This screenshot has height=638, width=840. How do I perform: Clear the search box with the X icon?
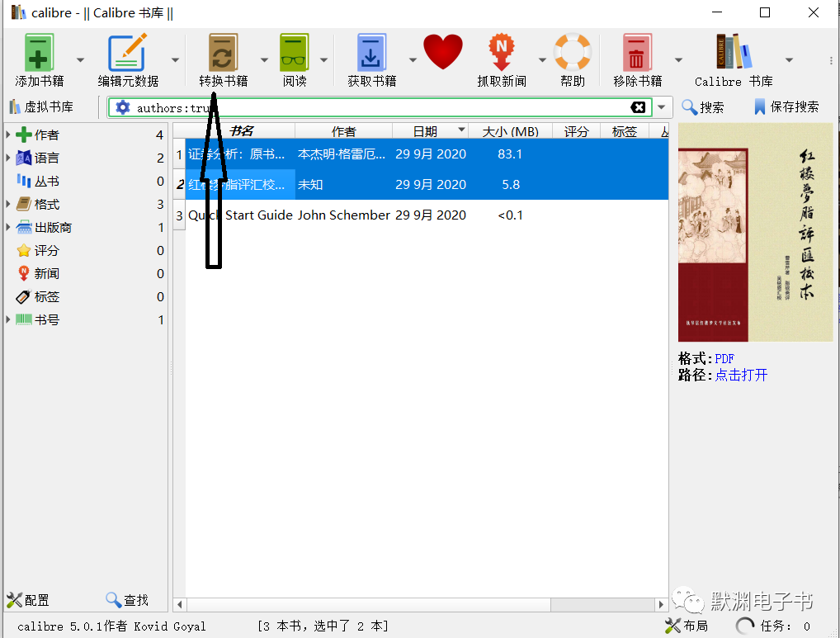638,107
